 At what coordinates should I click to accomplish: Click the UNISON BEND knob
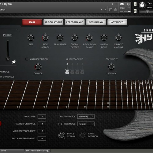(x=104, y=38)
